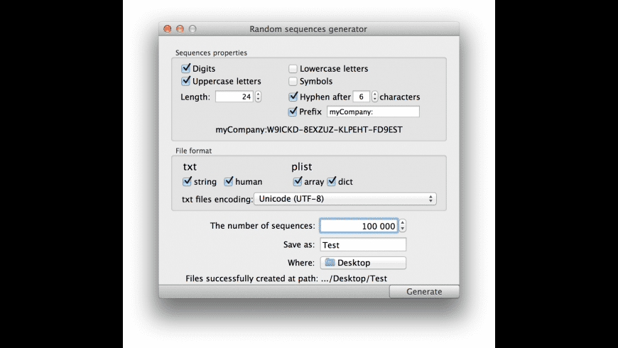The image size is (618, 348).
Task: Click the Random sequences generator title
Action: click(308, 29)
